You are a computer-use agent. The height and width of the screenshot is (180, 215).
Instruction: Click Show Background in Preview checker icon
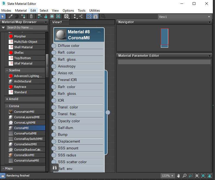click(x=58, y=17)
